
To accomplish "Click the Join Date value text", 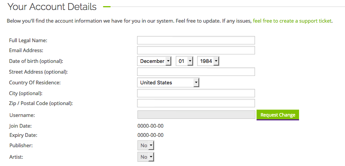I will pos(150,126).
